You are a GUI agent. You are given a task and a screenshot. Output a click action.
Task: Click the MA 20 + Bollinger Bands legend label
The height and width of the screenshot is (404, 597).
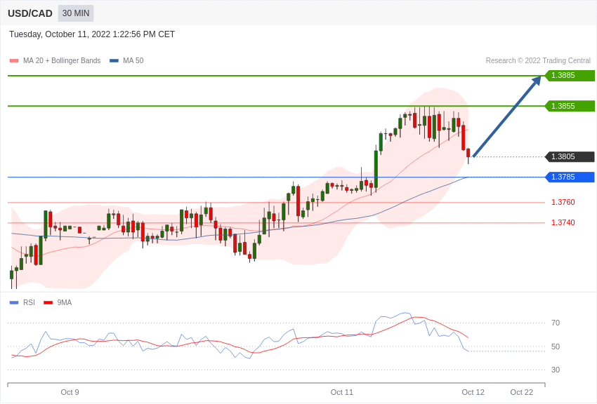pos(62,60)
